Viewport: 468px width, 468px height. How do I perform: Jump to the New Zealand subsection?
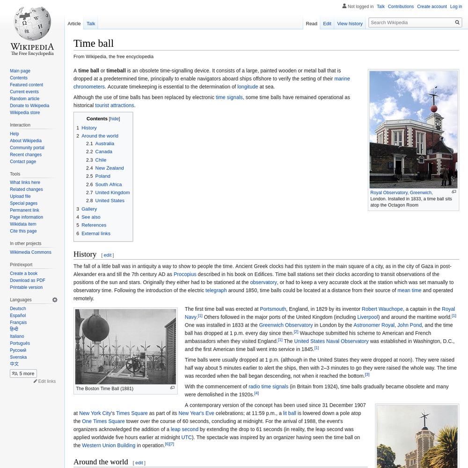109,168
